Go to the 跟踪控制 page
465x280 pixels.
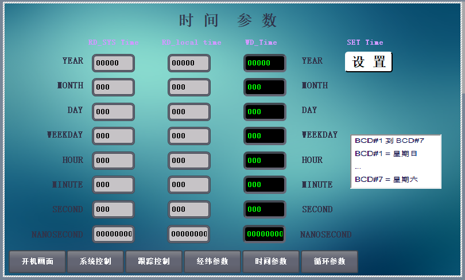coord(154,262)
